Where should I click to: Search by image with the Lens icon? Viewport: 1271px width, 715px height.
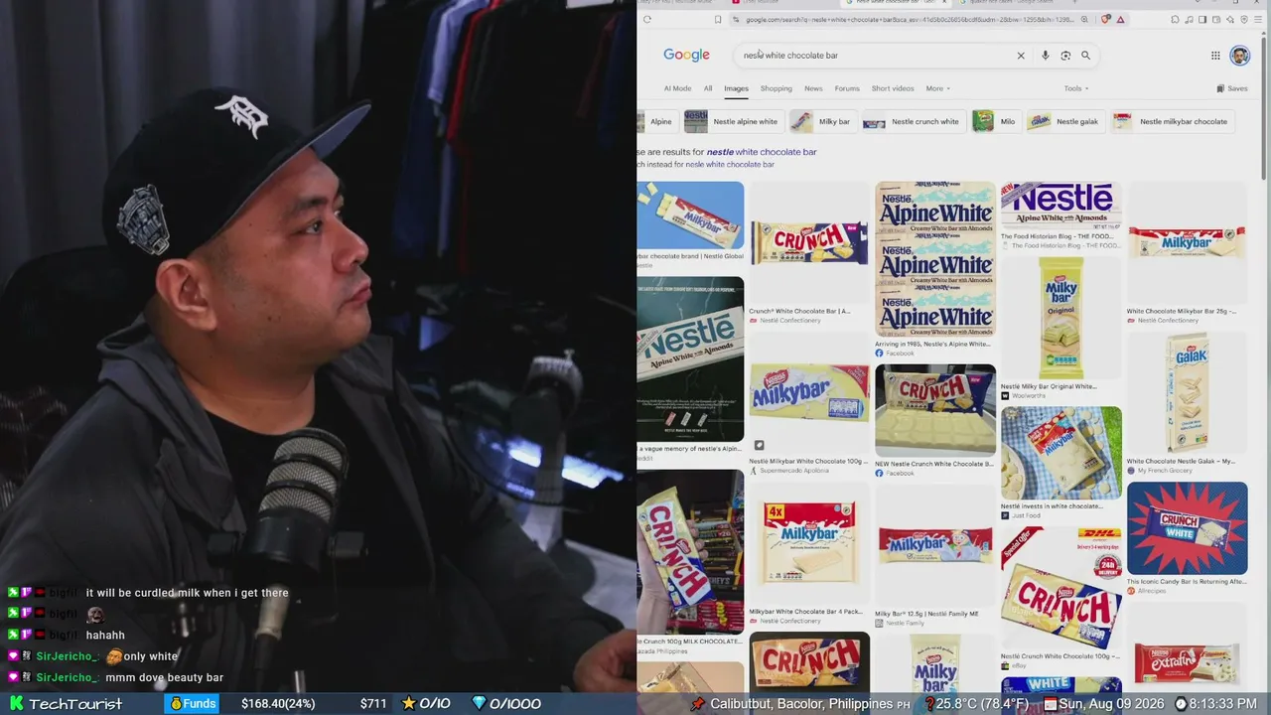tap(1065, 56)
